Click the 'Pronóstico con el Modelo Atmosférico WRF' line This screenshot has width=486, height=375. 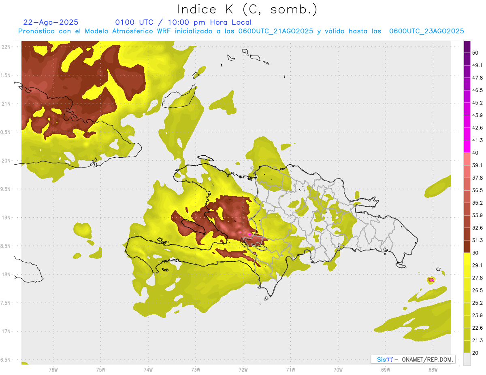coord(241,31)
